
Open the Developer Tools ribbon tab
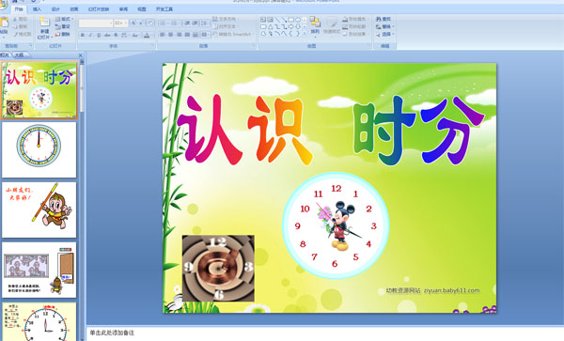tap(164, 9)
